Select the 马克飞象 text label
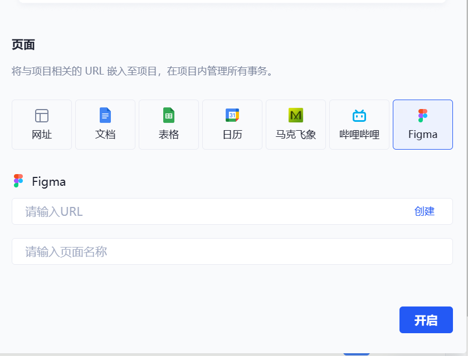 pyautogui.click(x=296, y=135)
